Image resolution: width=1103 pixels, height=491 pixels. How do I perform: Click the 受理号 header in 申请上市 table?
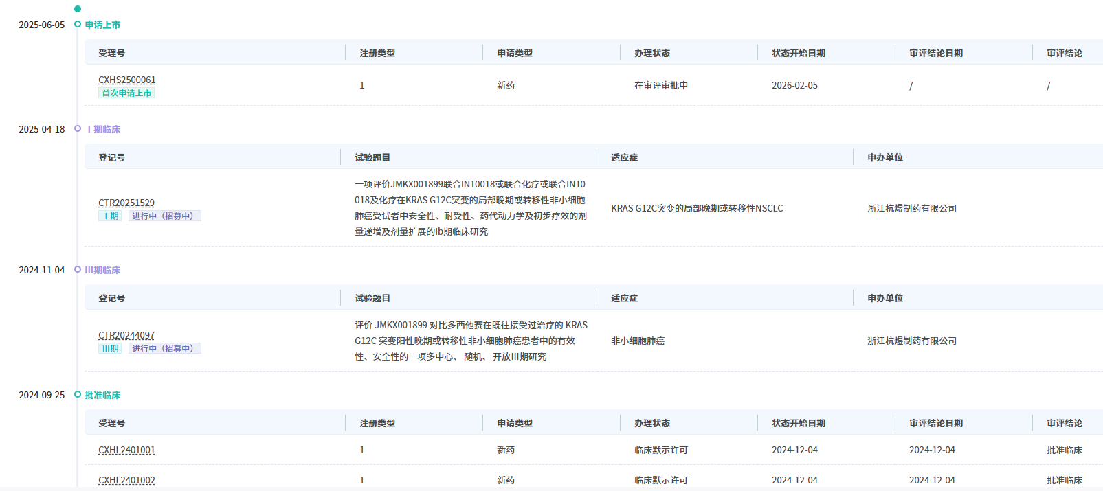111,53
